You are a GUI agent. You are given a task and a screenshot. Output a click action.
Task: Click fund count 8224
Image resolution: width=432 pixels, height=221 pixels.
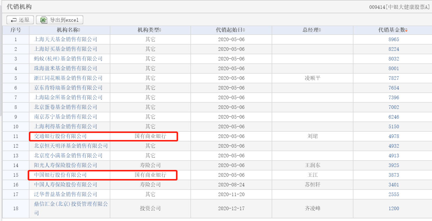click(394, 49)
